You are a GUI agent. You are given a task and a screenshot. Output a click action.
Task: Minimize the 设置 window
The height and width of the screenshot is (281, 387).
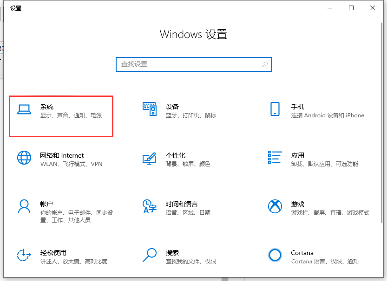coord(330,8)
